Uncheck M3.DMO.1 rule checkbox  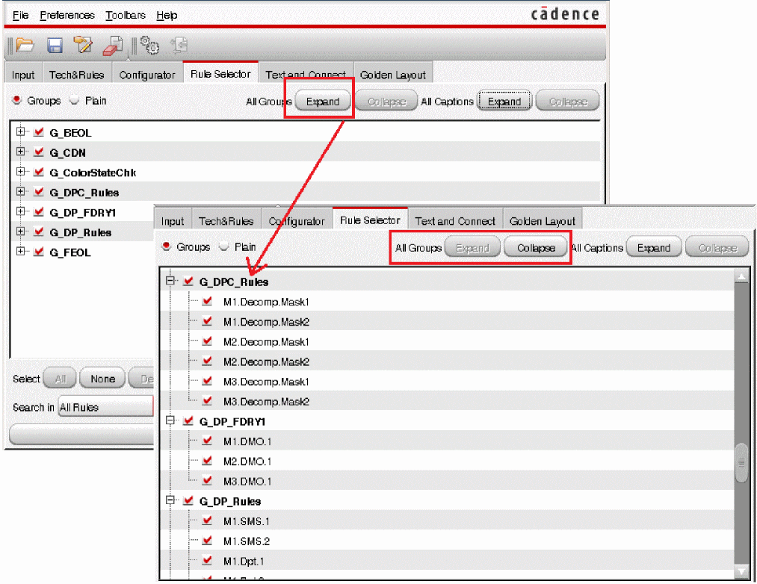pos(208,481)
